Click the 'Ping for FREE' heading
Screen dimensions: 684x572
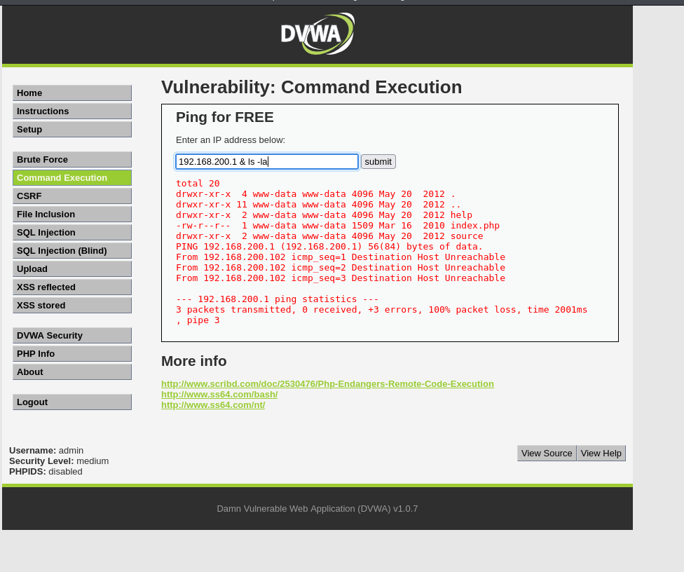(x=225, y=117)
